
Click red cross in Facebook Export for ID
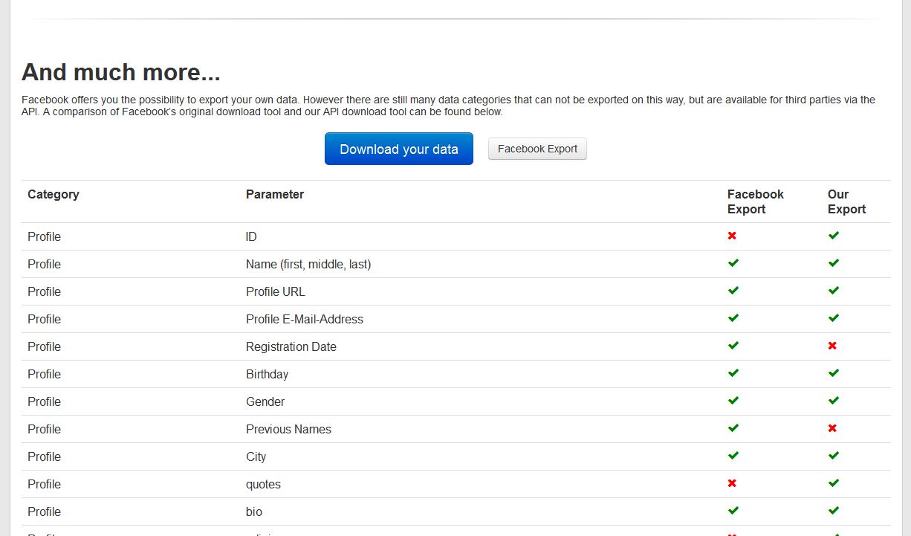732,236
